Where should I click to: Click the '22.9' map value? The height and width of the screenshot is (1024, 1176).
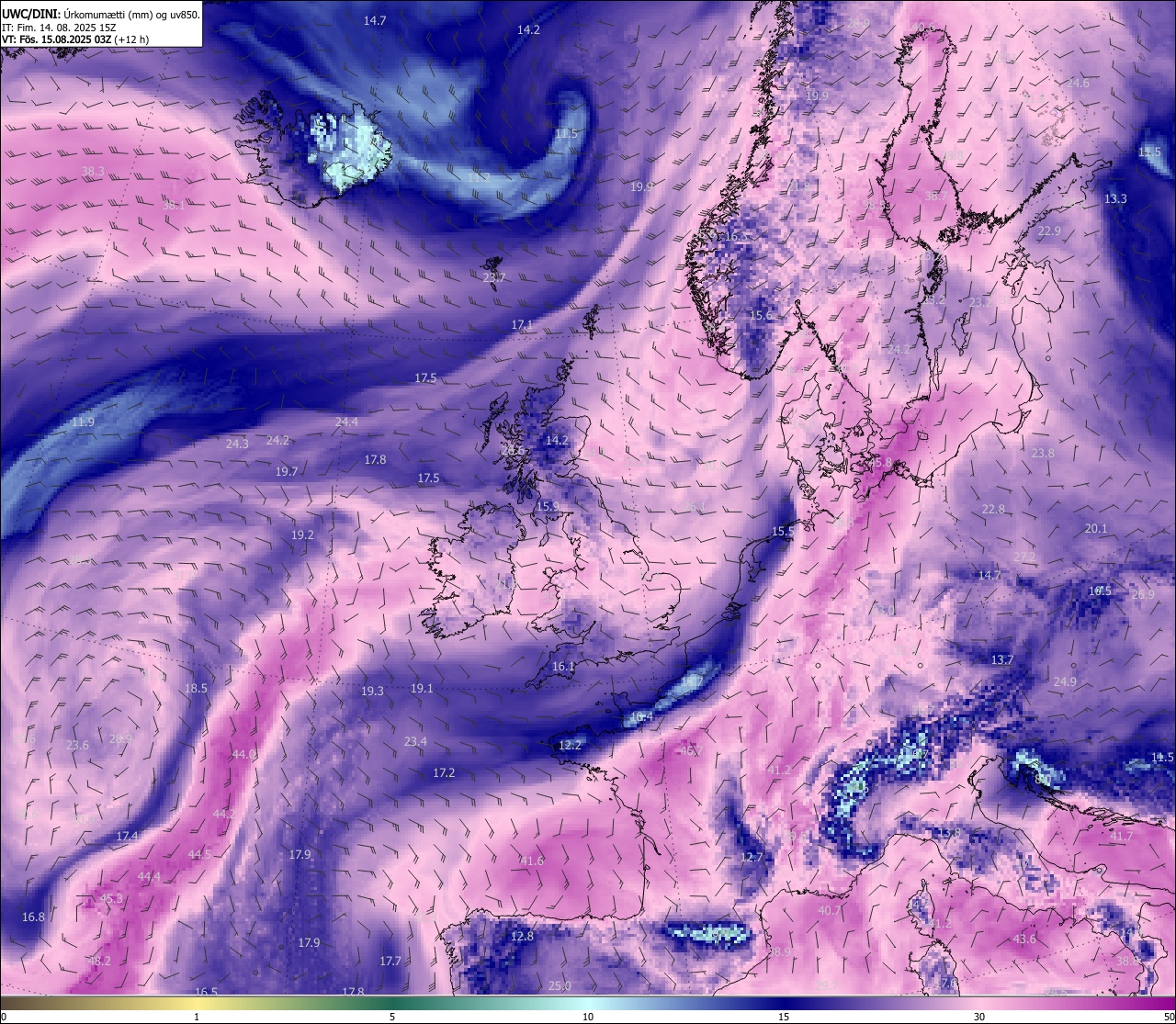1049,231
